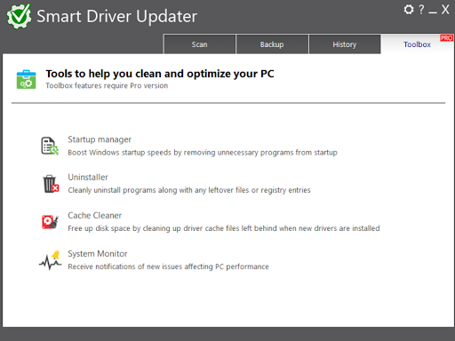455x341 pixels.
Task: Switch to the History tab
Action: coord(345,44)
